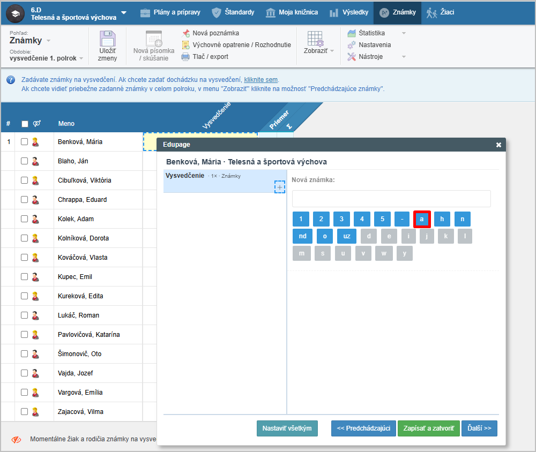Viewport: 536px width, 452px height.
Task: Click the plus icon in Vysvedčenie row
Action: pos(280,187)
